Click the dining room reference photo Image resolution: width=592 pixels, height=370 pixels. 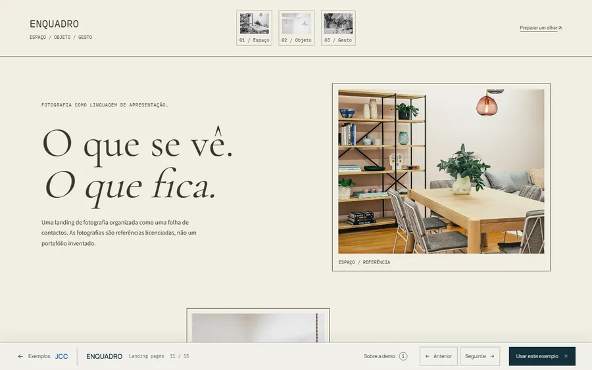(441, 172)
